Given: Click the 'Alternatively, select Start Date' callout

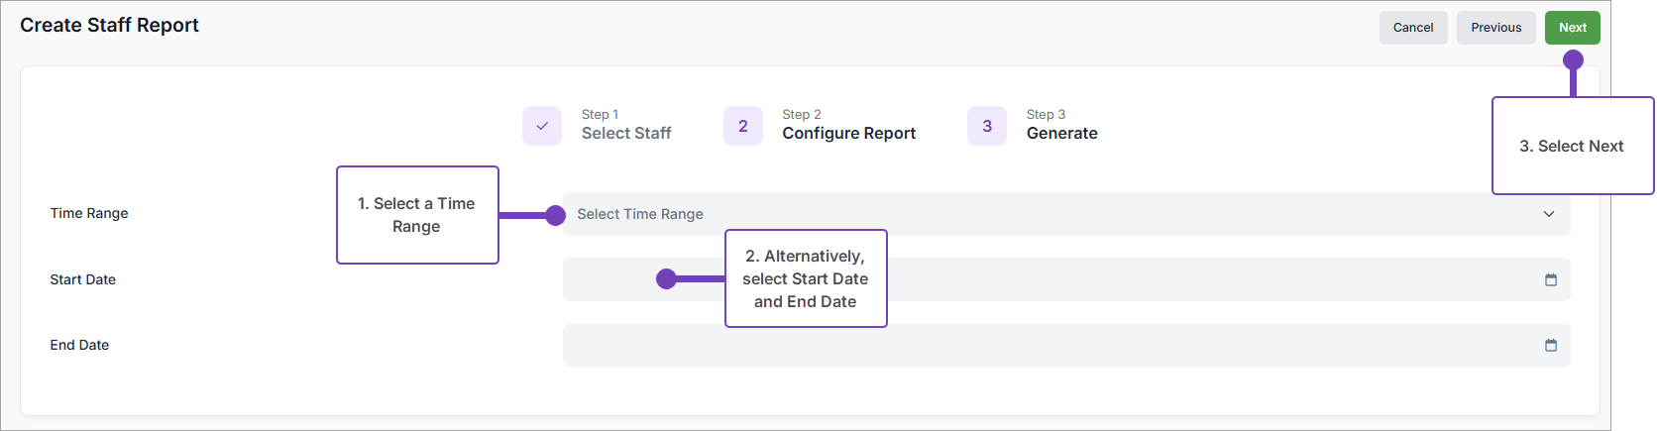Looking at the screenshot, I should click(x=806, y=278).
